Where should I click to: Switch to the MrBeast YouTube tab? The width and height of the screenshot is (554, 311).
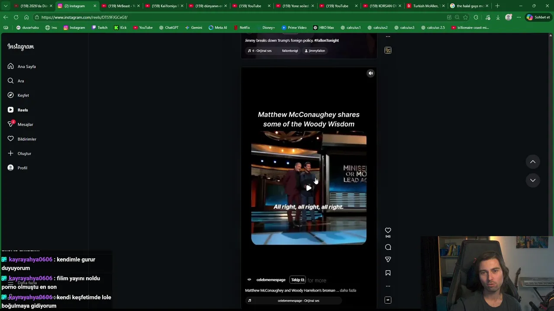[121, 6]
